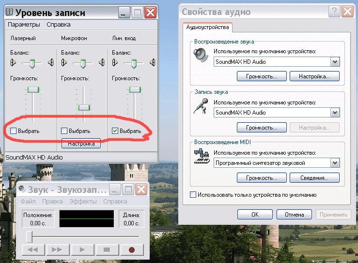
Task: Check Выбрать under the Микрофон channel
Action: click(x=64, y=131)
